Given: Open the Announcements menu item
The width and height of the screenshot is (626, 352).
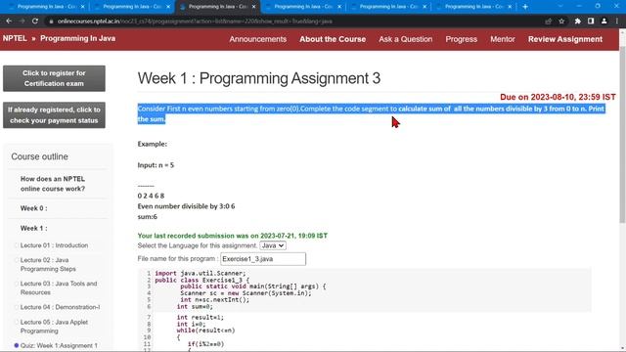Looking at the screenshot, I should 258,39.
